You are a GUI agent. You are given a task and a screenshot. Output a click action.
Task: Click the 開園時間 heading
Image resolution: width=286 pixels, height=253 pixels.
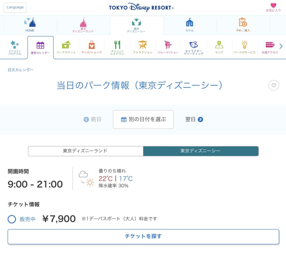click(x=18, y=171)
